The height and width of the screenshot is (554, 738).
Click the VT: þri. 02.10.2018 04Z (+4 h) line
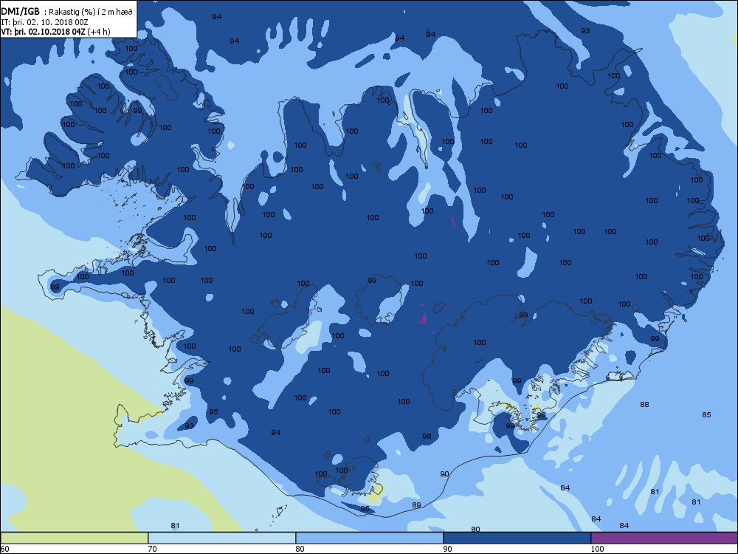point(55,32)
